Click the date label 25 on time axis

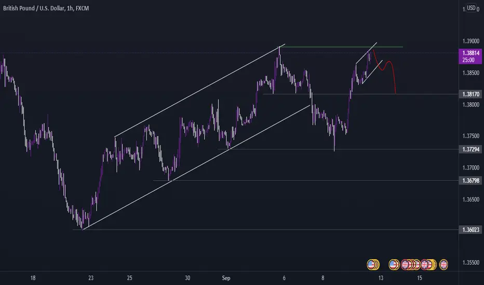pos(129,278)
